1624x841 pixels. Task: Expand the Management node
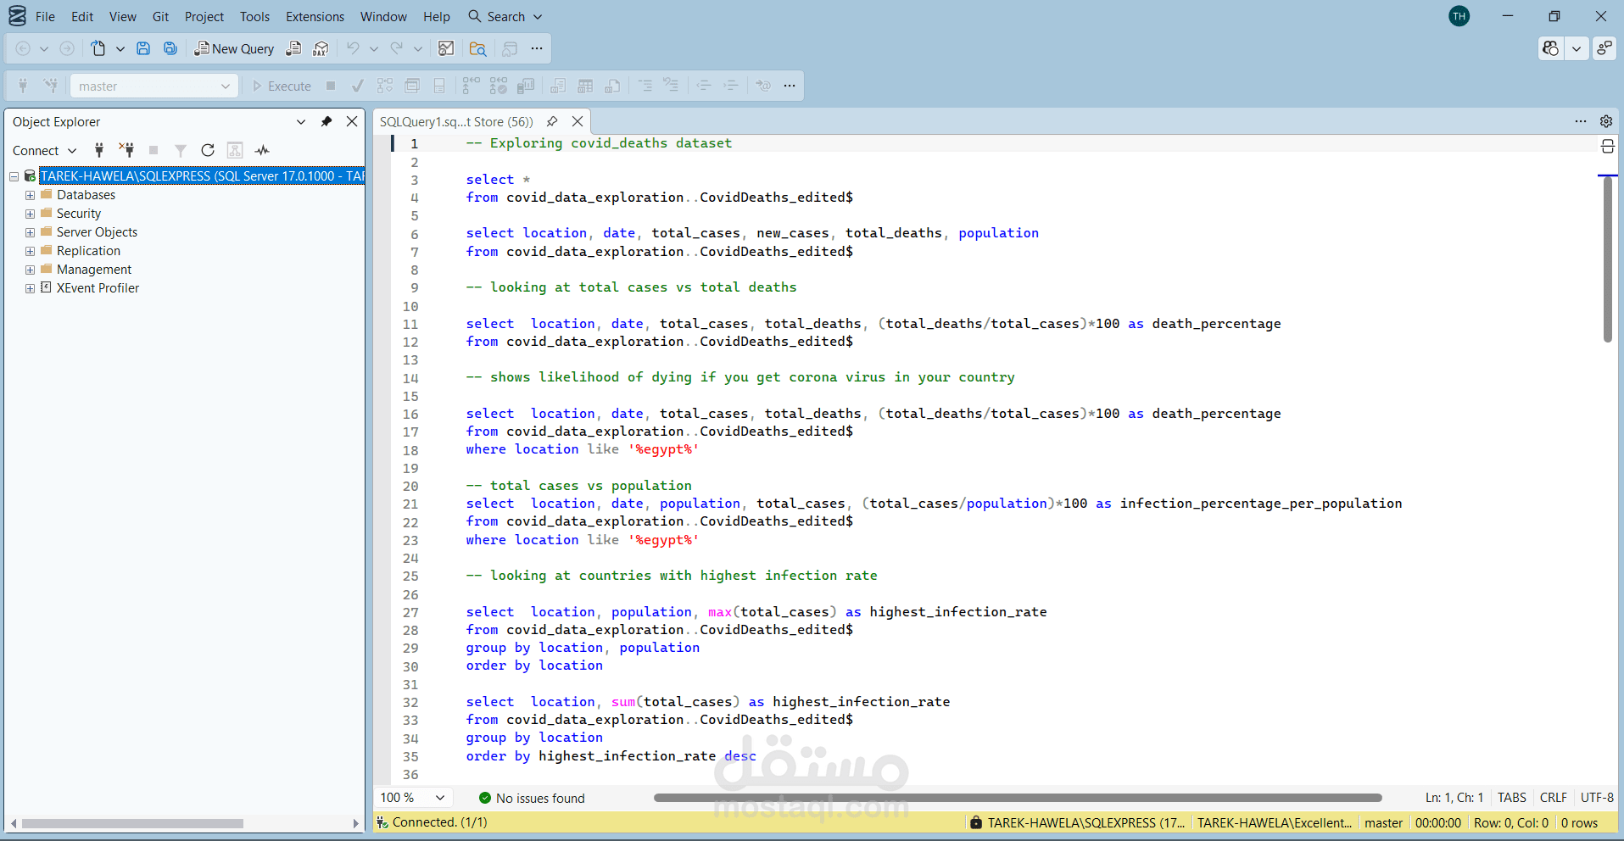point(30,270)
